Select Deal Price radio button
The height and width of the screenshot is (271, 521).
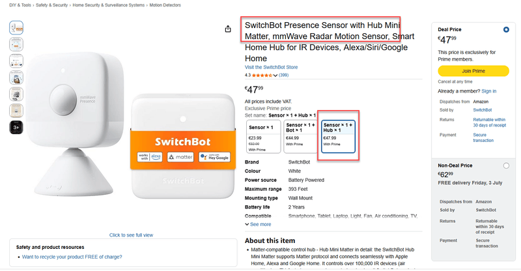506,29
